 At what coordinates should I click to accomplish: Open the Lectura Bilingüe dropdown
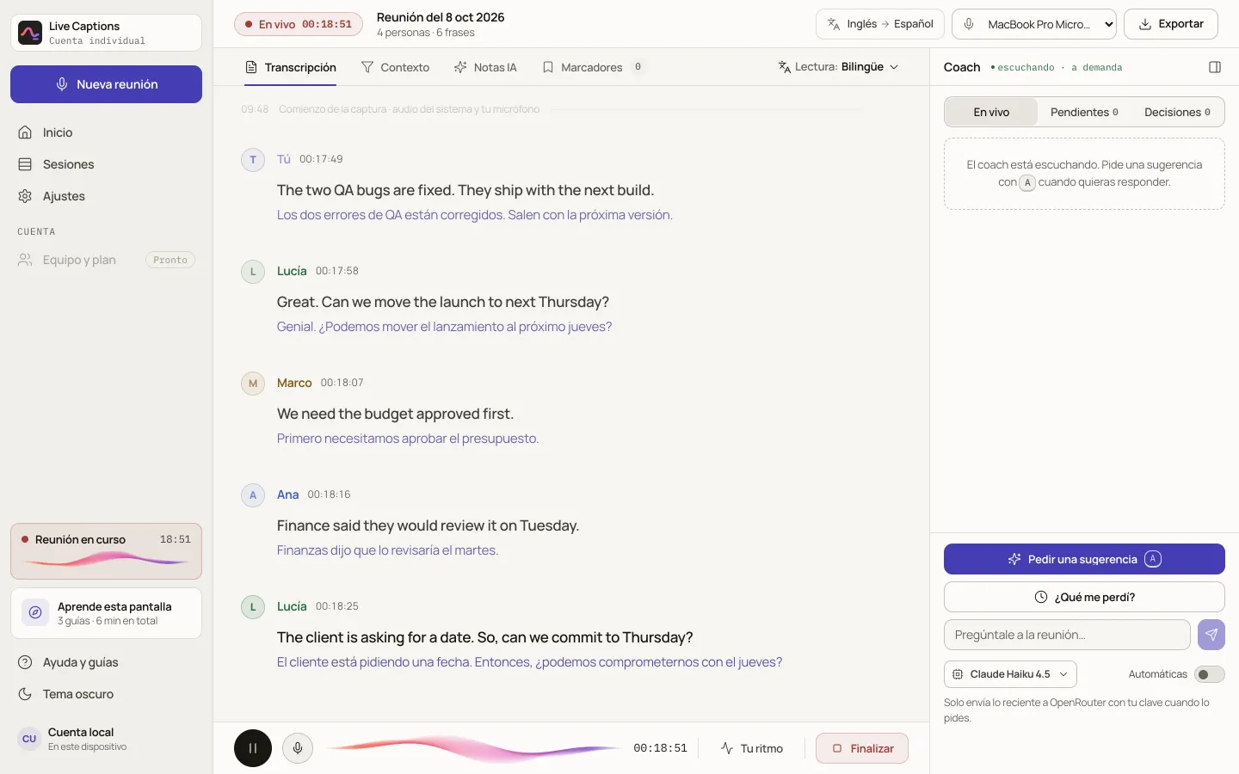(x=838, y=67)
